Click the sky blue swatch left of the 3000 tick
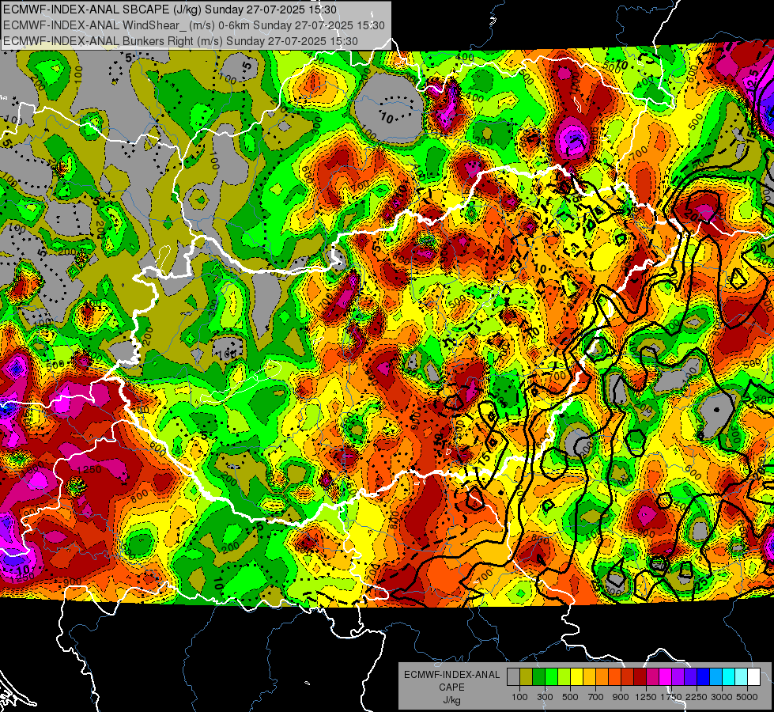 (x=715, y=677)
